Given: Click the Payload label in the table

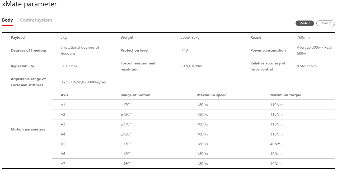Looking at the screenshot, I should point(18,37).
